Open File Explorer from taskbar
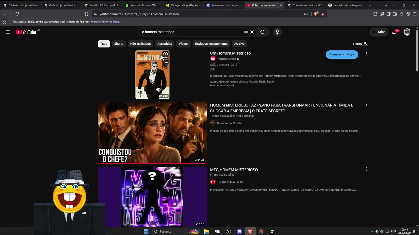 tap(207, 231)
